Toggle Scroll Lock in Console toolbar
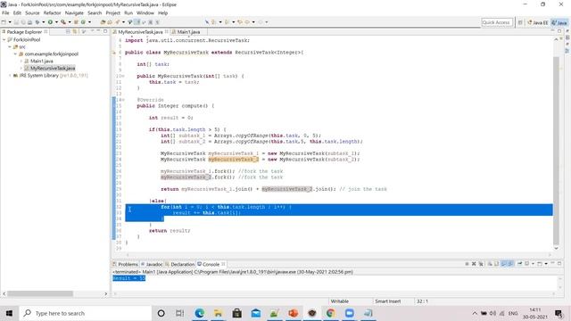571x321 pixels. coord(497,264)
